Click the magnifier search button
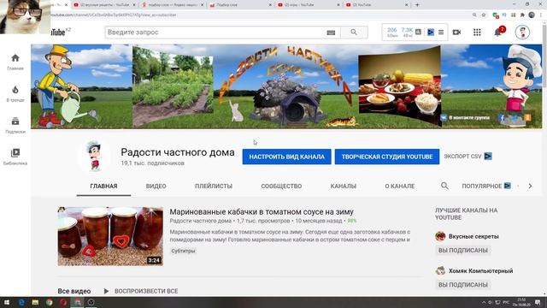This screenshot has height=308, width=547. pos(354,33)
